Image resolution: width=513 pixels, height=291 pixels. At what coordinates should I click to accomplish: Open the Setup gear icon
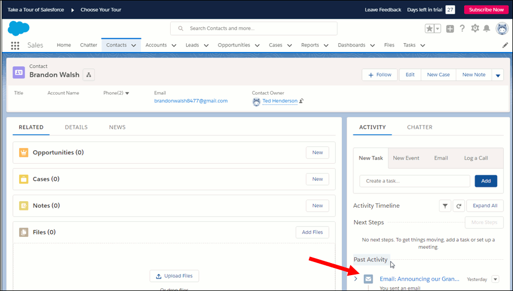click(475, 28)
